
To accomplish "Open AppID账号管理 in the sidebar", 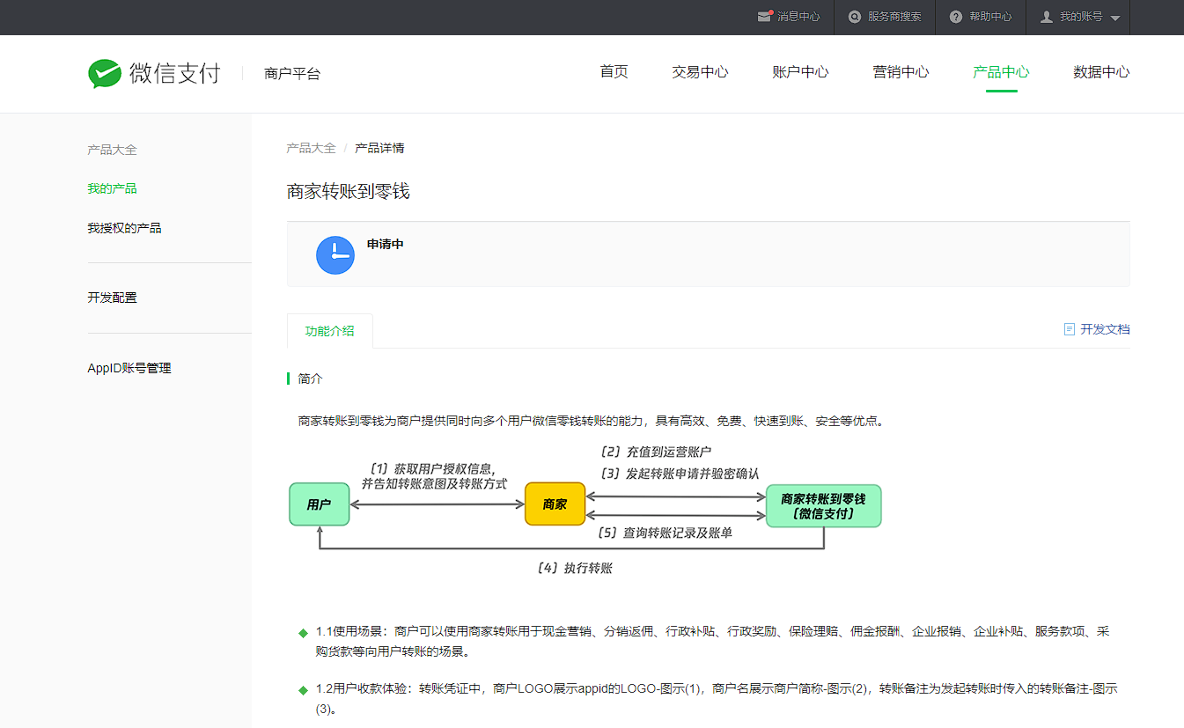I will (x=129, y=368).
